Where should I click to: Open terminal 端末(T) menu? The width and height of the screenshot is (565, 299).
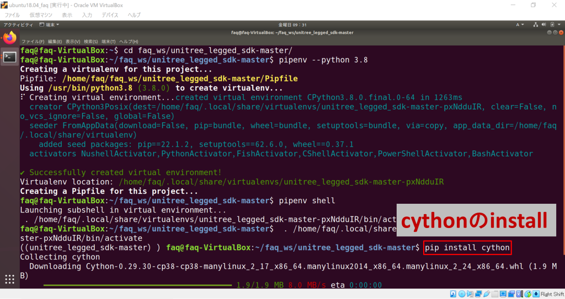(x=109, y=41)
